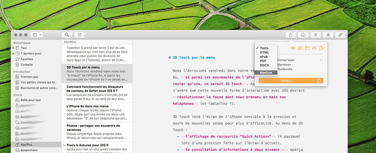This screenshot has width=376, height=153.
Task: Expand the Tout library group
Action: (x=14, y=48)
